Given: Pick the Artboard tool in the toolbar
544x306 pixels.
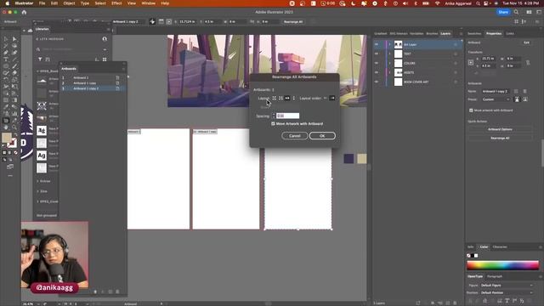Looking at the screenshot, I should coord(6,121).
